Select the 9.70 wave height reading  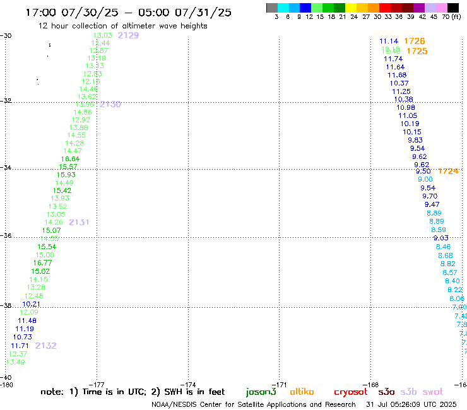430,196
